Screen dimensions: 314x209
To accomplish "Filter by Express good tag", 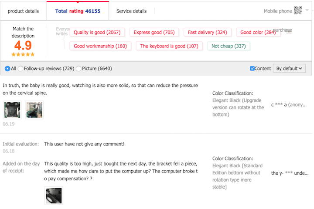I will [x=154, y=33].
